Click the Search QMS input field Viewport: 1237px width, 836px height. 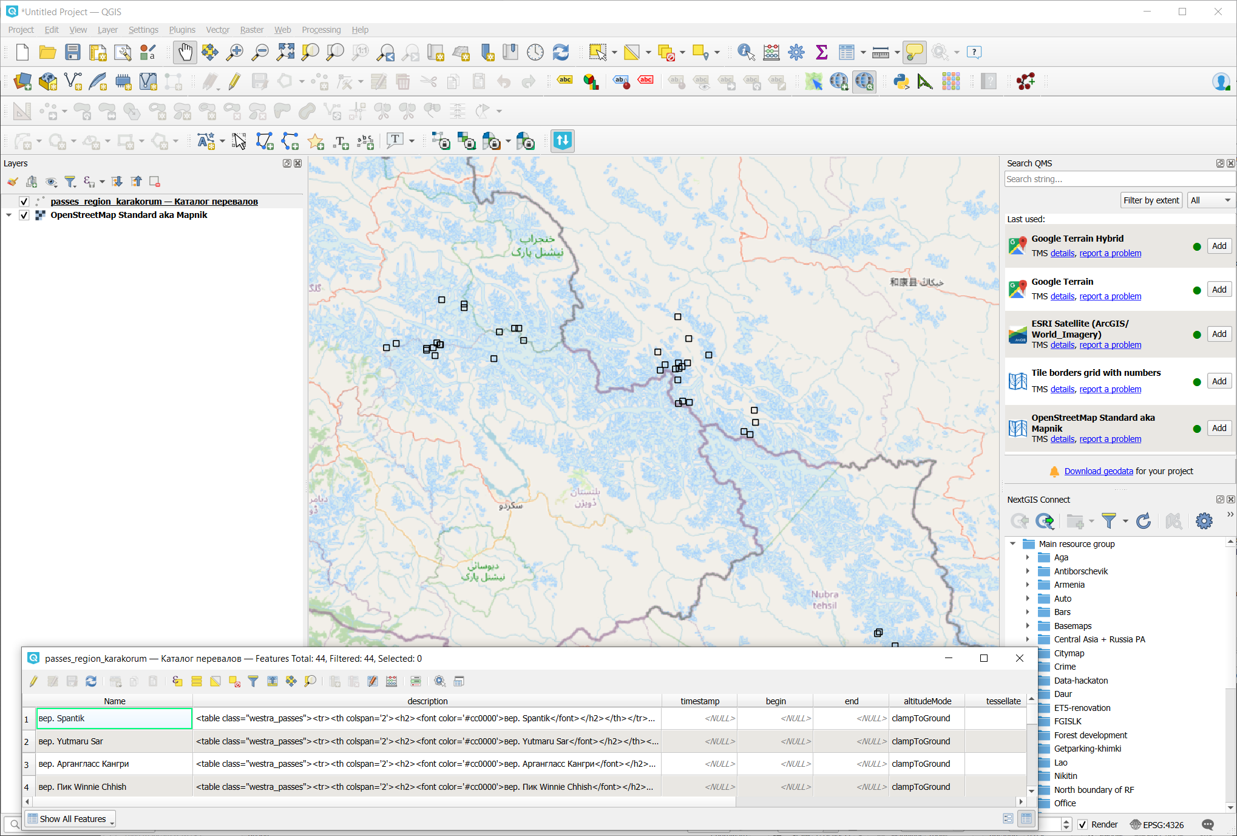coord(1119,179)
